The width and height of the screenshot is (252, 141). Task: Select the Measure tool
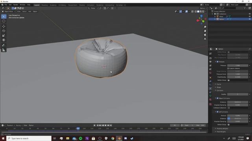pos(4,50)
